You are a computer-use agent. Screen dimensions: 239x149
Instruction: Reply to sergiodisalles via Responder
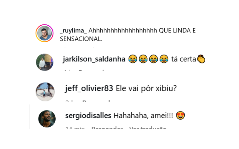(x=107, y=128)
